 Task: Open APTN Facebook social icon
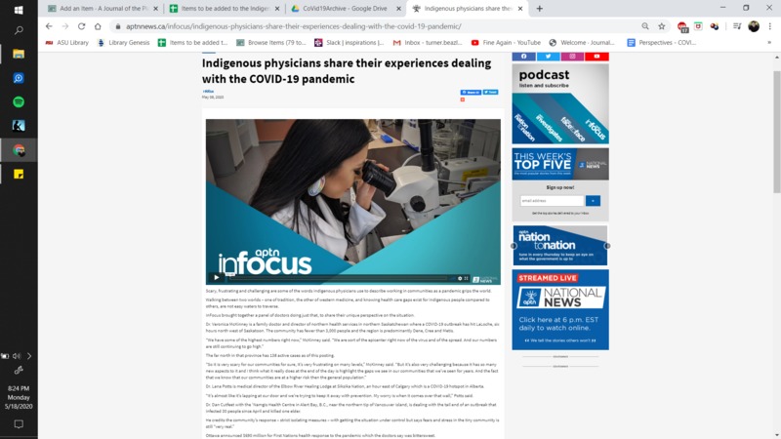coord(524,57)
